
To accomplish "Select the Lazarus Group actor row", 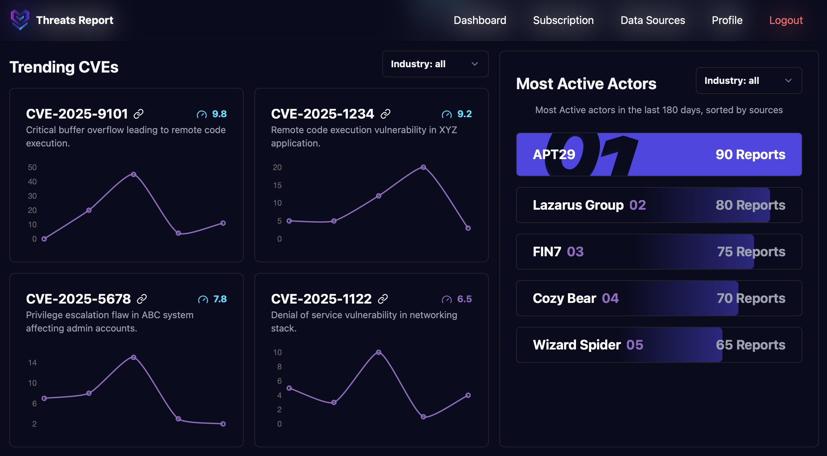I will click(659, 205).
